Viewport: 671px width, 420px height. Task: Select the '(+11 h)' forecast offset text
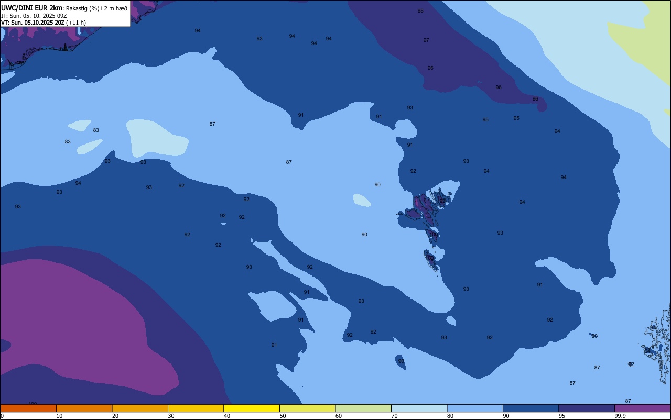[x=76, y=23]
